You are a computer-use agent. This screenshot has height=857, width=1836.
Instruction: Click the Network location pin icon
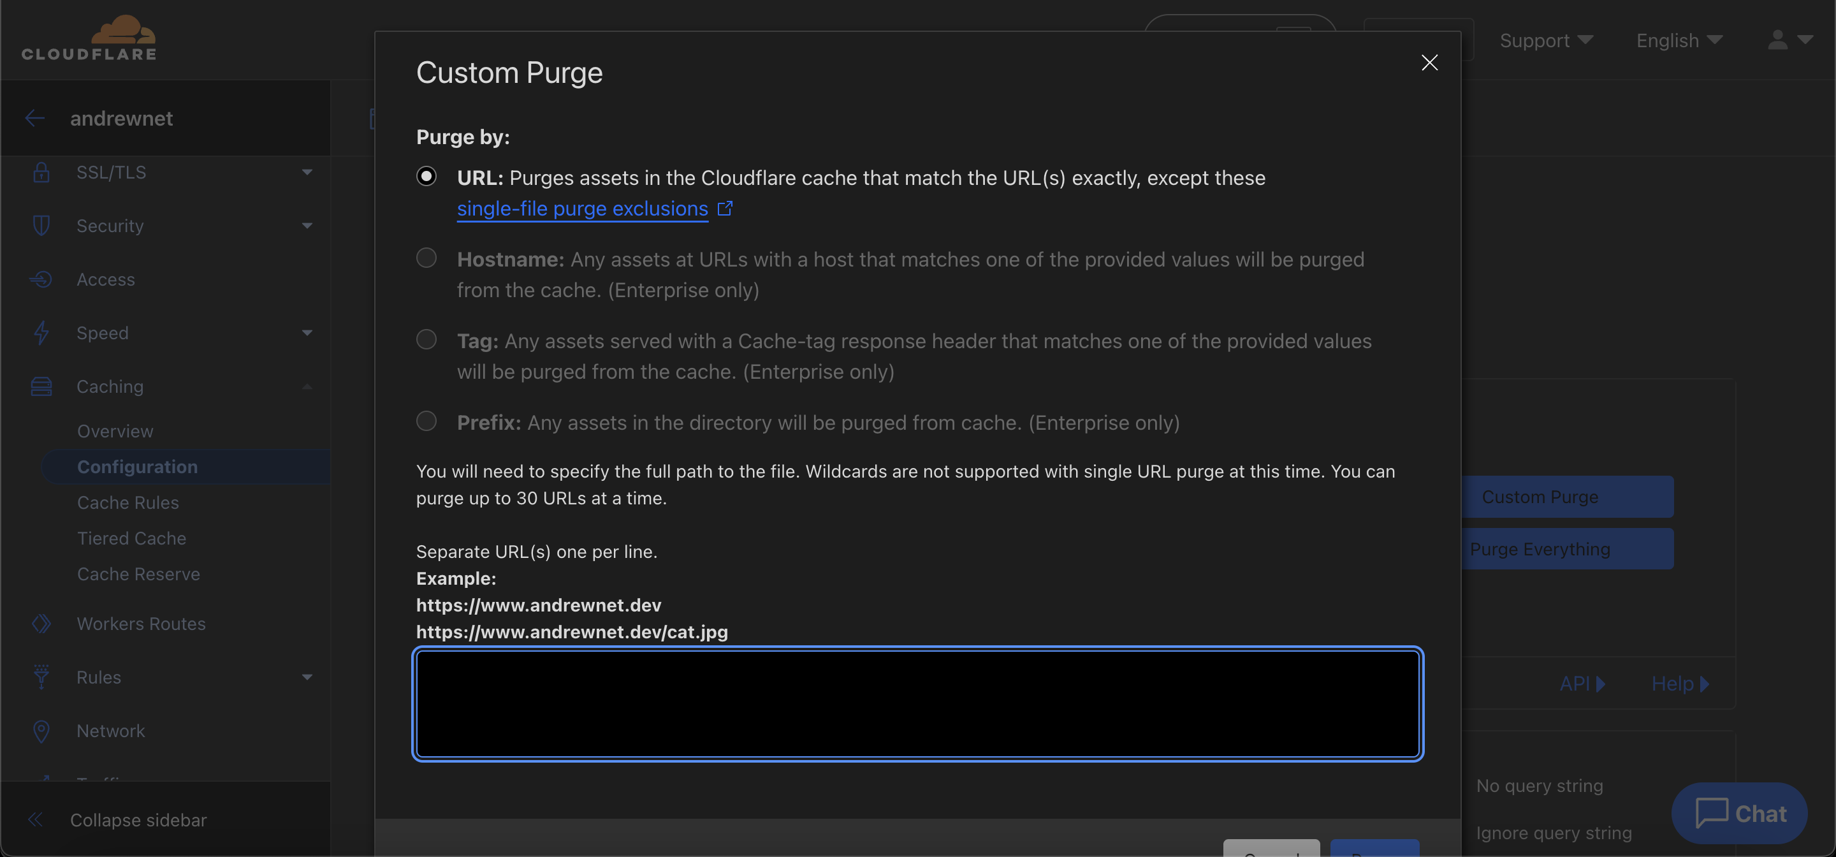click(x=41, y=731)
